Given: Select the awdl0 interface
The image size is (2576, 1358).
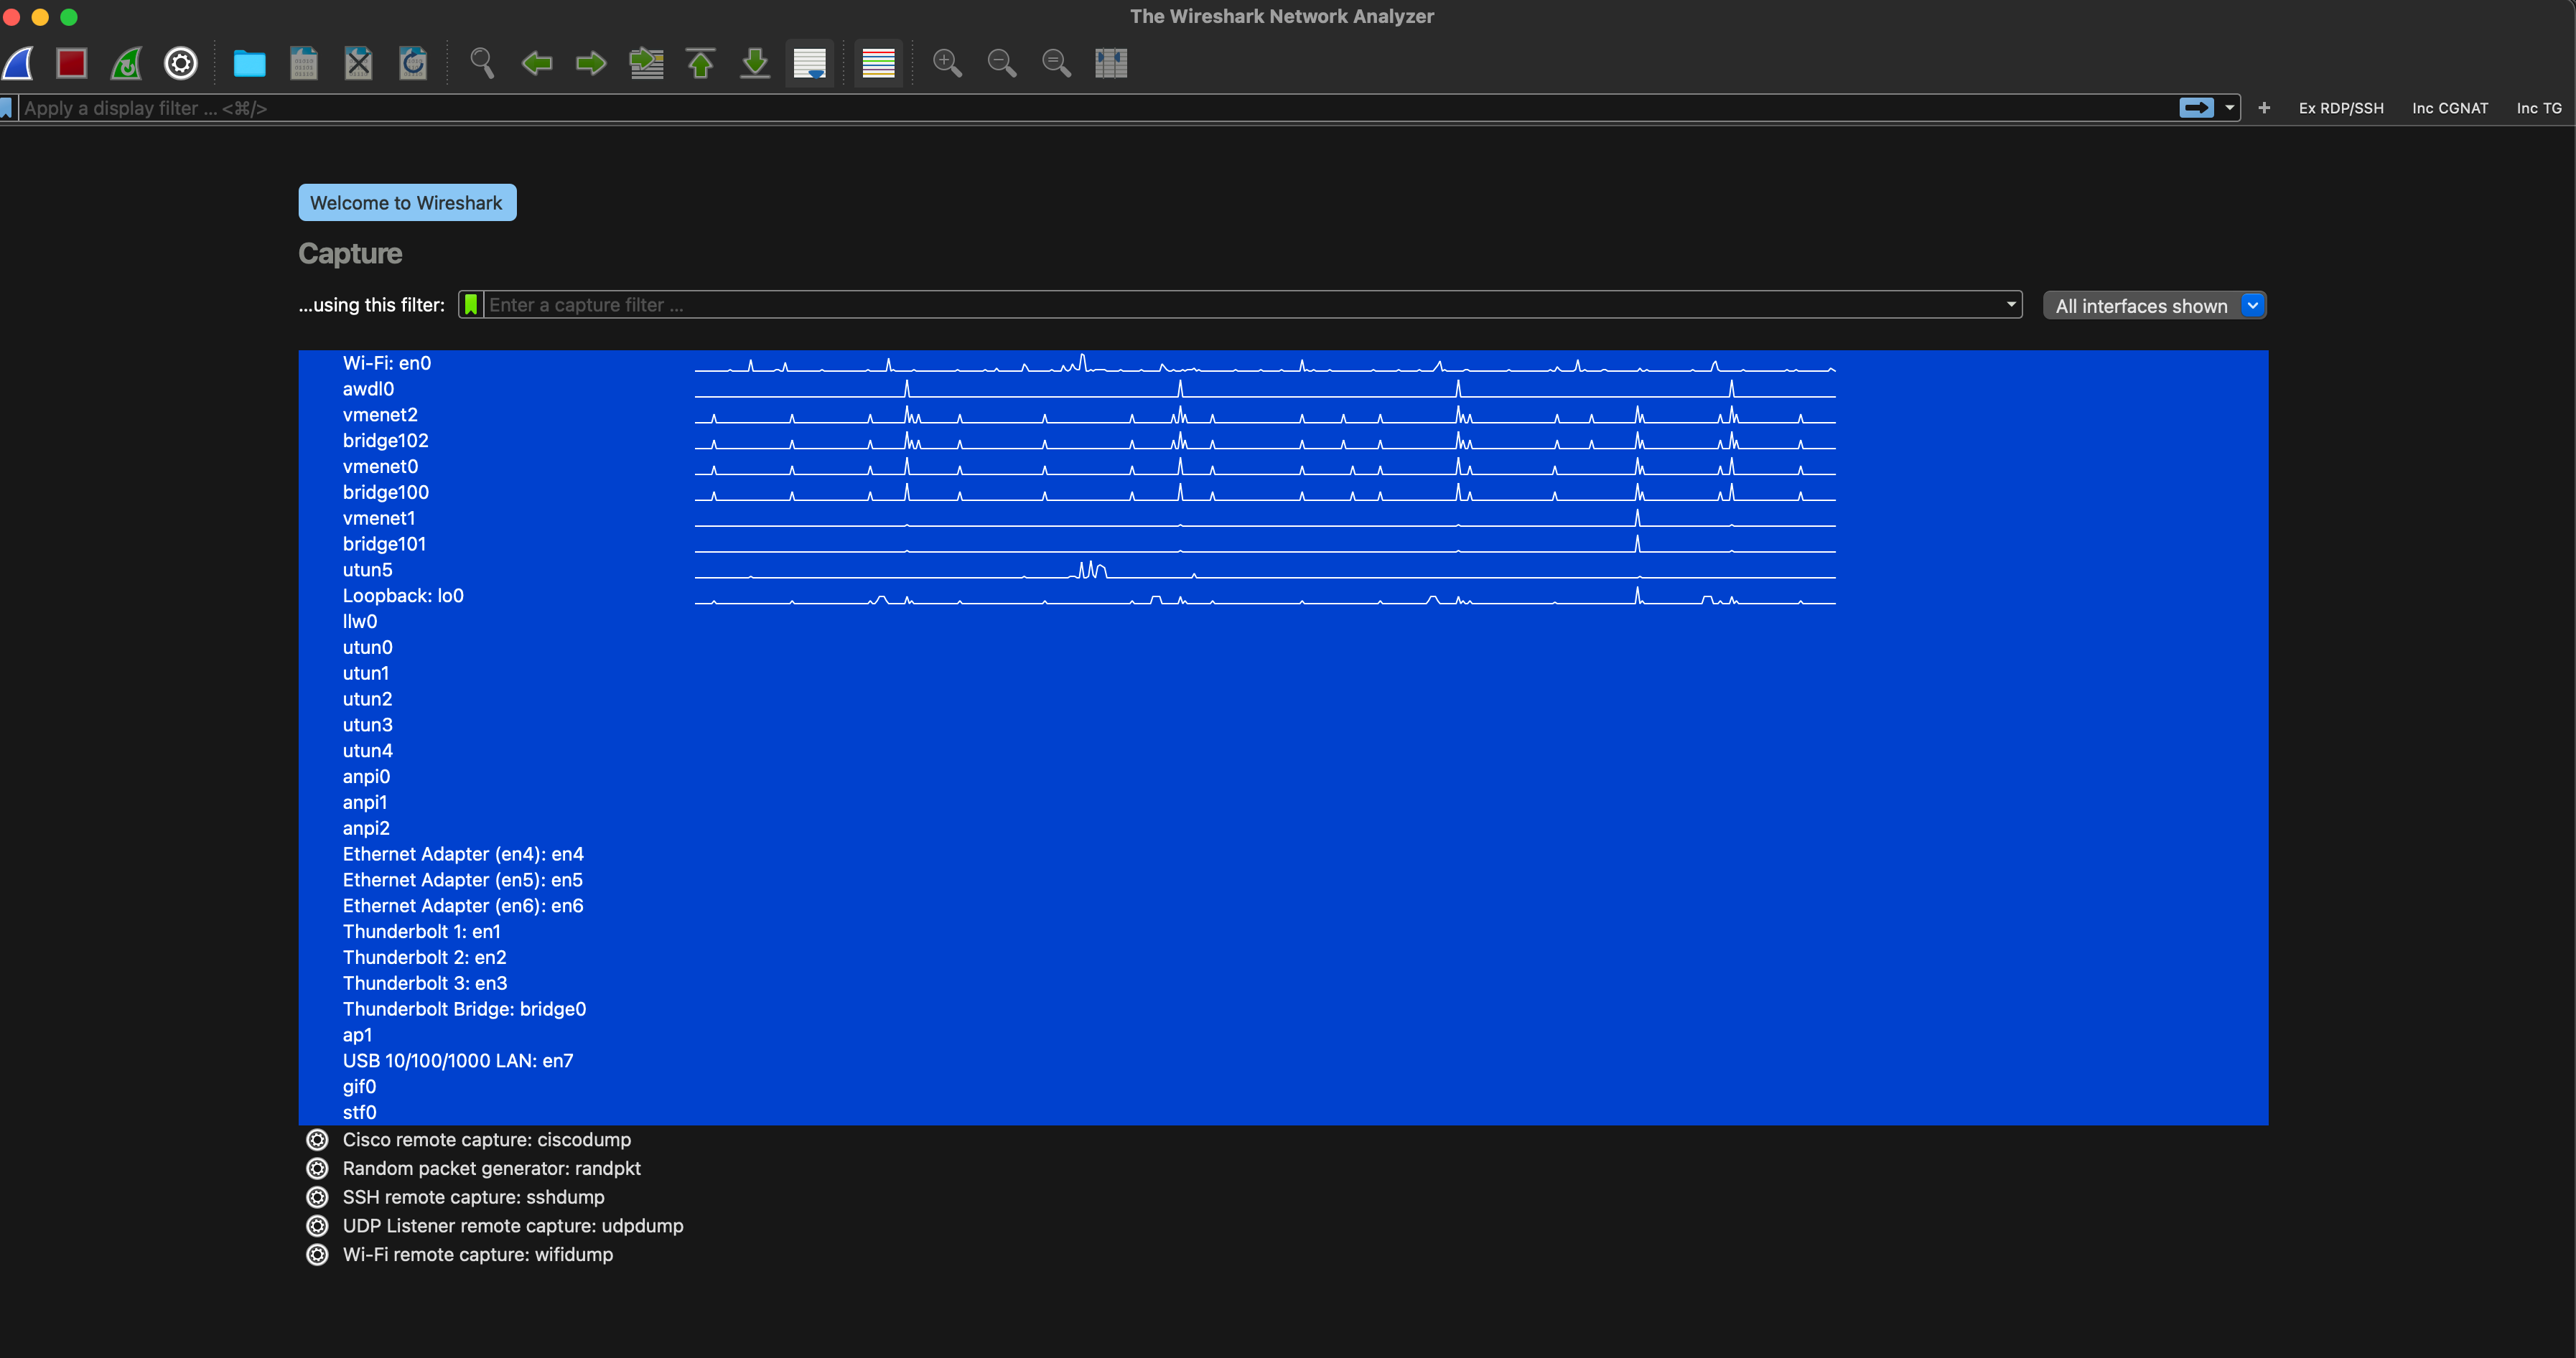Looking at the screenshot, I should click(1283, 389).
